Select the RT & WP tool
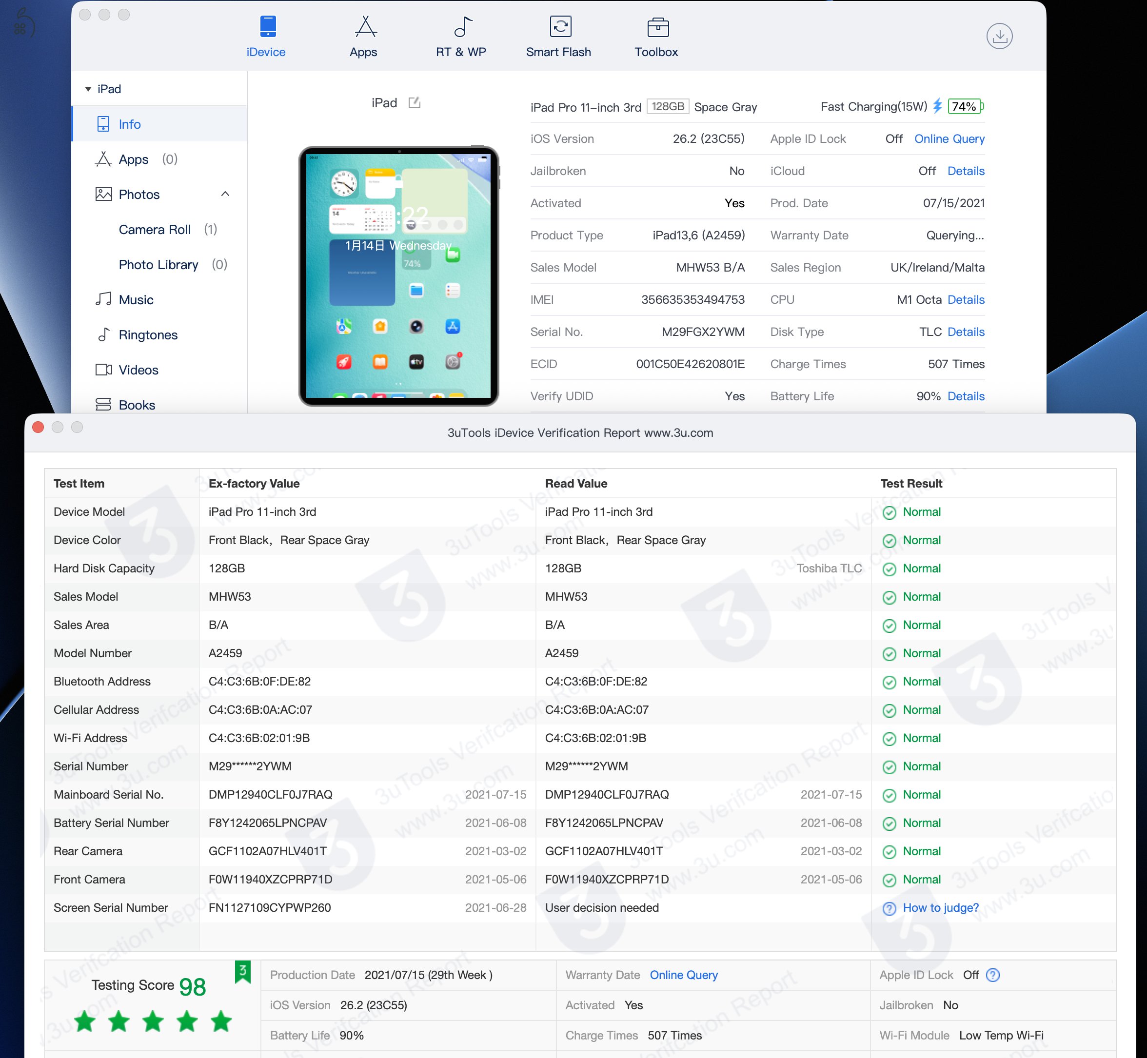 (461, 36)
